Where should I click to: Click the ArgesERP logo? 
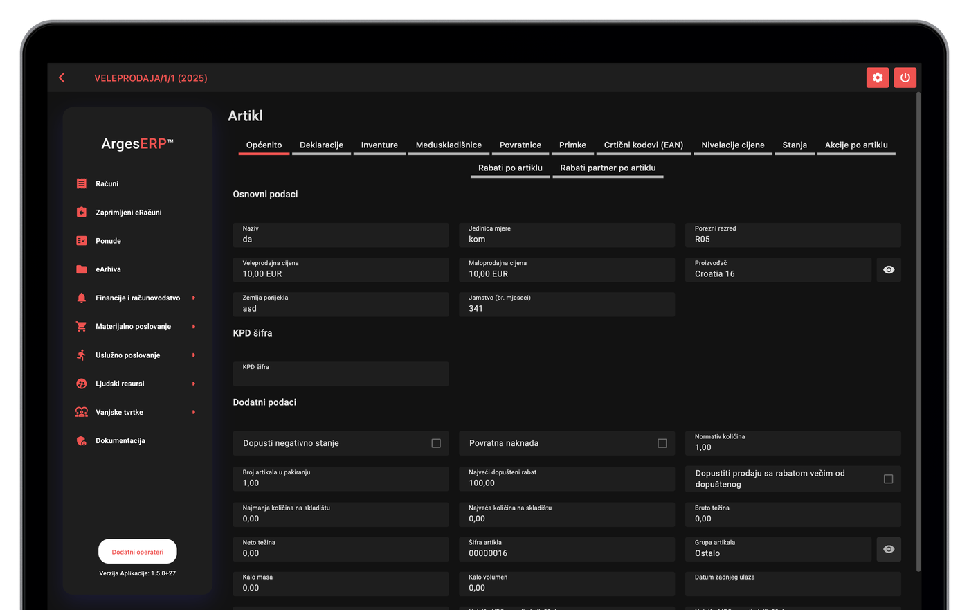pyautogui.click(x=137, y=143)
